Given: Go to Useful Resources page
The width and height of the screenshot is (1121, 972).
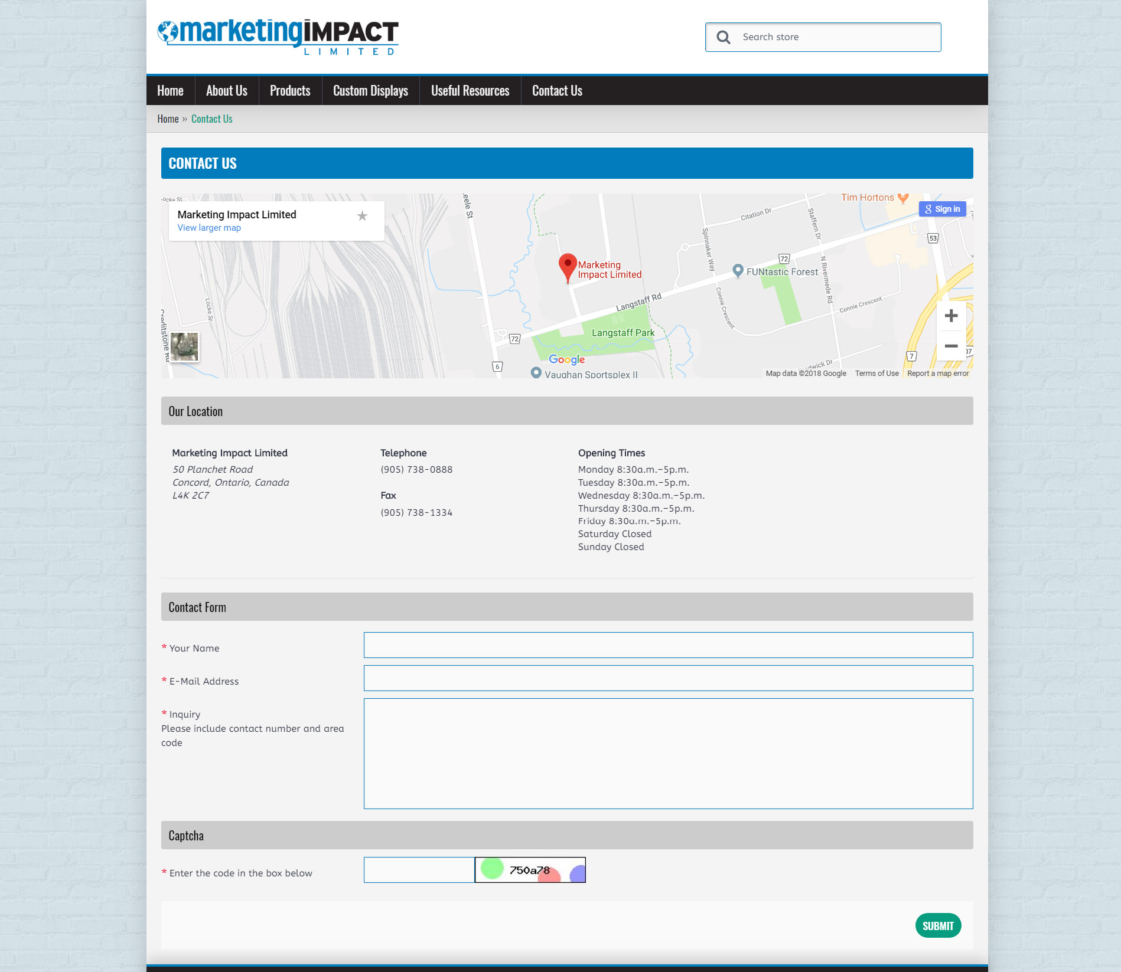Looking at the screenshot, I should (470, 91).
